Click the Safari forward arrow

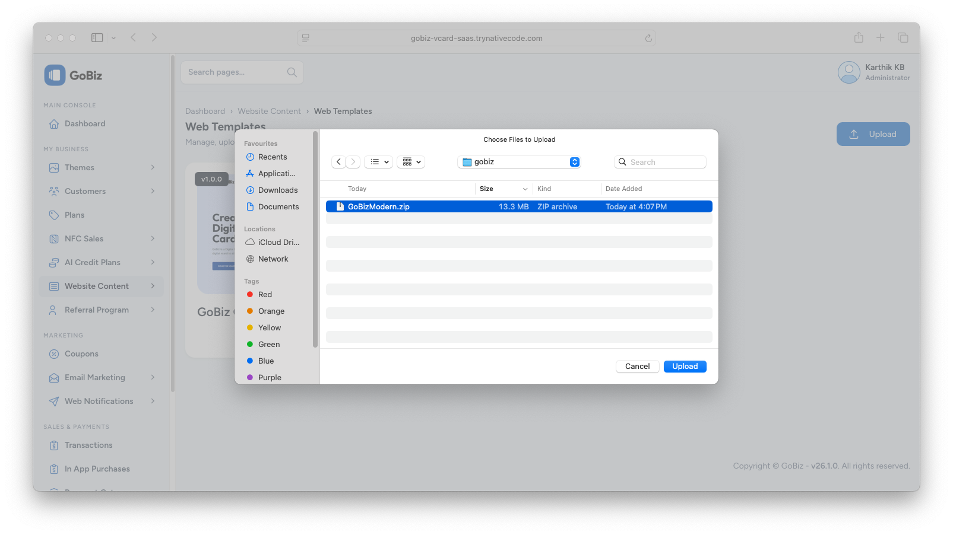pos(154,37)
